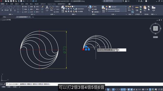Activate the Move tool
The height and width of the screenshot is (91, 163).
point(24,7)
